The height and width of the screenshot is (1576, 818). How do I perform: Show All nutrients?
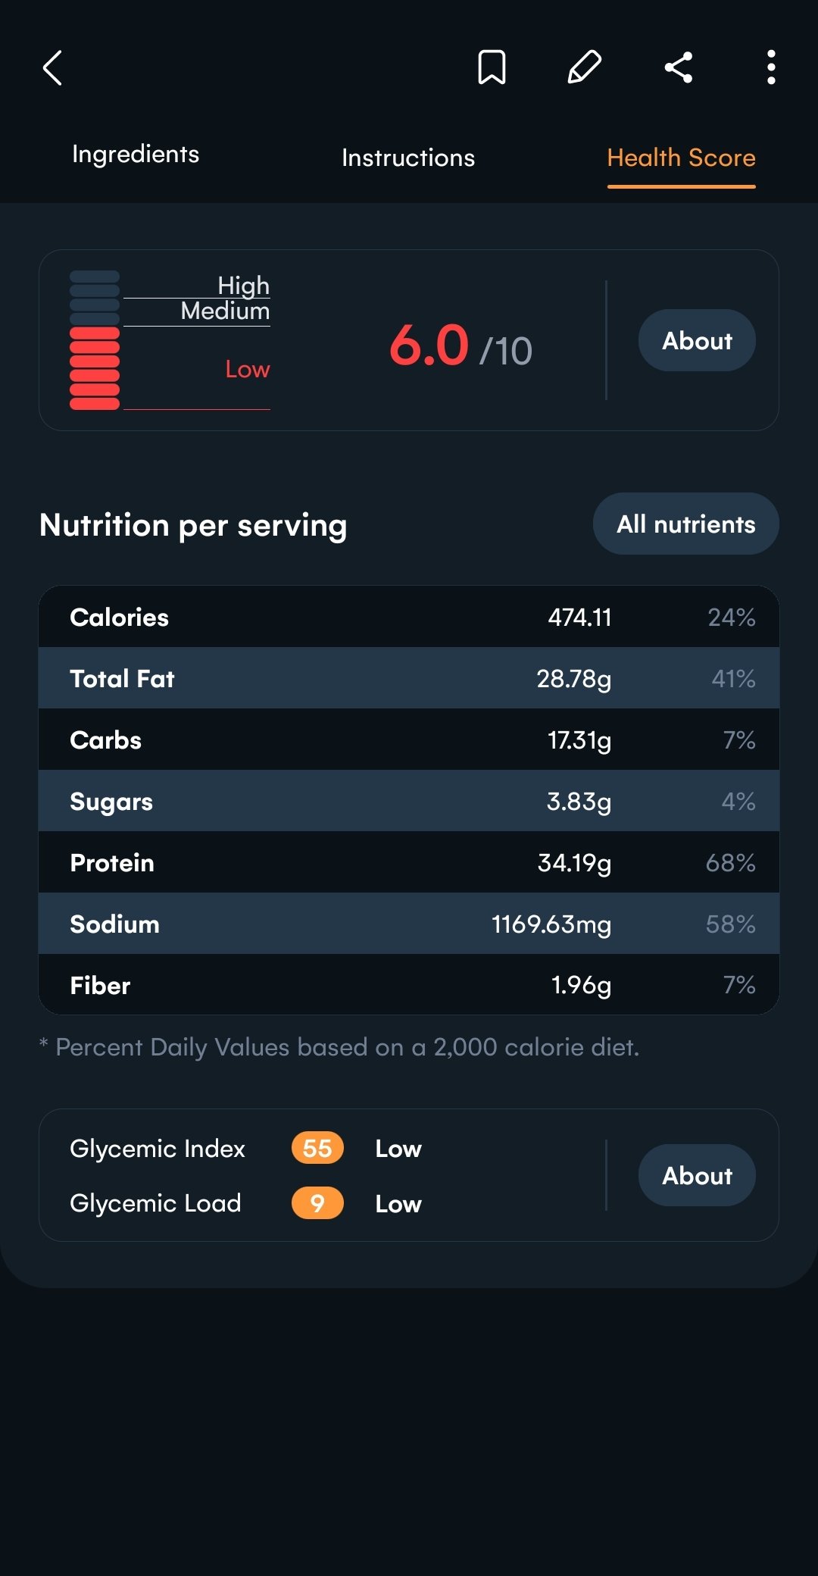685,524
